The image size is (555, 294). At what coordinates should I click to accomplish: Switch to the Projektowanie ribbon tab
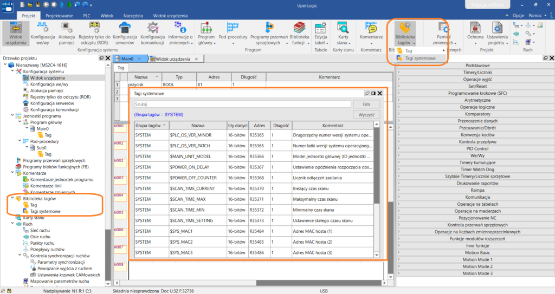[59, 16]
